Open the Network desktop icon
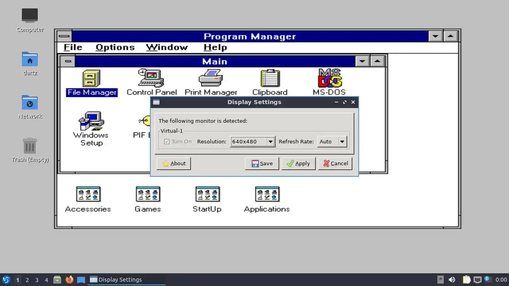509x286 pixels. click(30, 107)
